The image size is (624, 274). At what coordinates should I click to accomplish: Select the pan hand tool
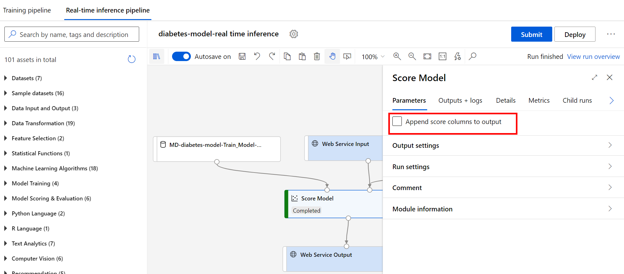(332, 56)
